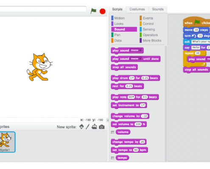Screen dimensions: 210x169
Task: Switch to the Costumes tab
Action: click(x=137, y=9)
